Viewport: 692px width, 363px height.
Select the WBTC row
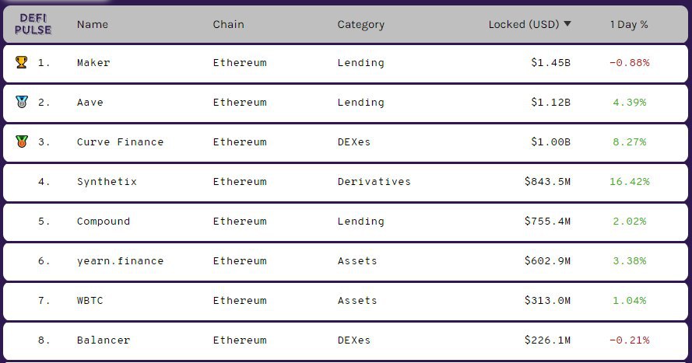[x=346, y=301]
